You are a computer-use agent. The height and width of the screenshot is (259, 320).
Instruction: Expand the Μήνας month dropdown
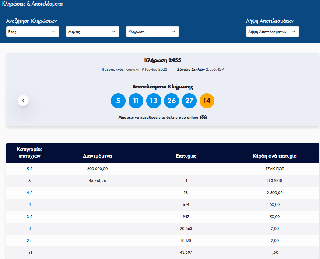pyautogui.click(x=92, y=32)
